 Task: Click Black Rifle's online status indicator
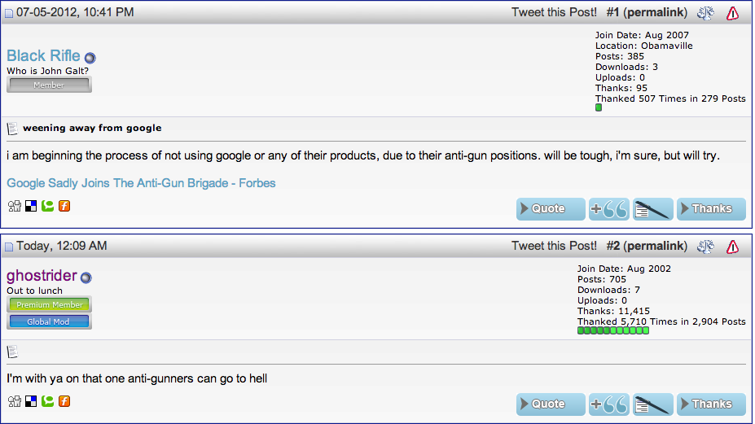point(90,58)
